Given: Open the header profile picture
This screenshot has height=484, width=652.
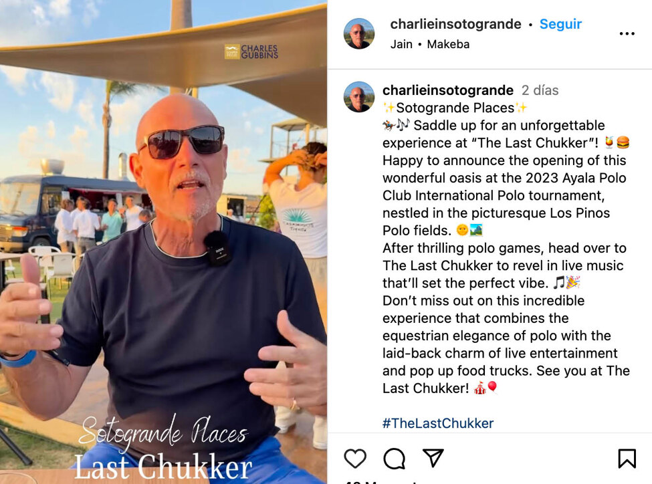Looking at the screenshot, I should [359, 33].
